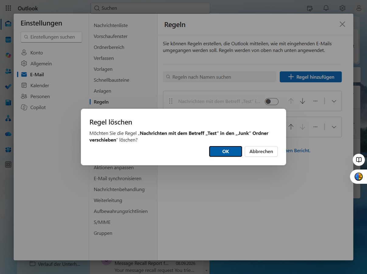This screenshot has width=367, height=274.
Task: Open notifications bell icon
Action: [x=326, y=8]
